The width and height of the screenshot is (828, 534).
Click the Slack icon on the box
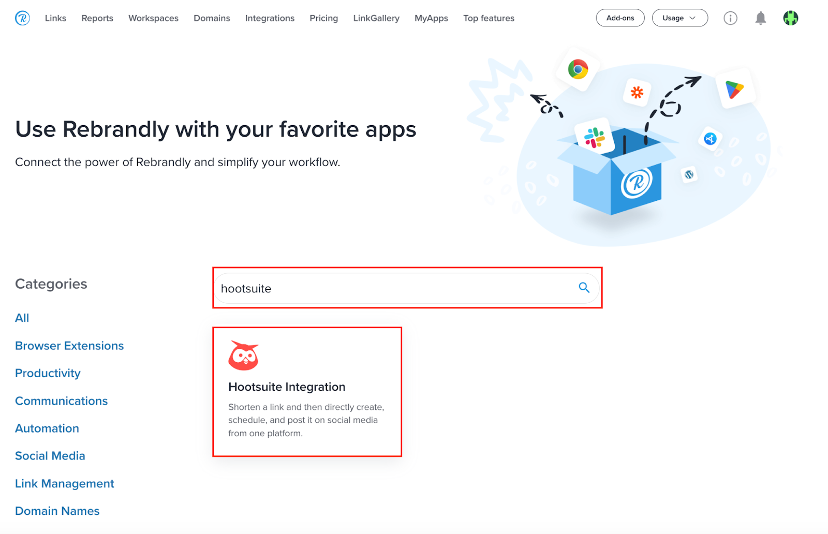(x=594, y=138)
